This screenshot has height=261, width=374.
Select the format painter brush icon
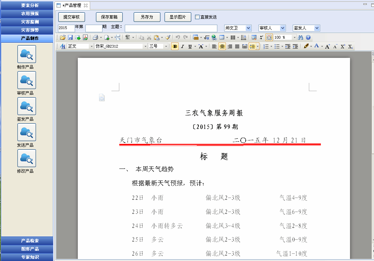tap(168, 37)
